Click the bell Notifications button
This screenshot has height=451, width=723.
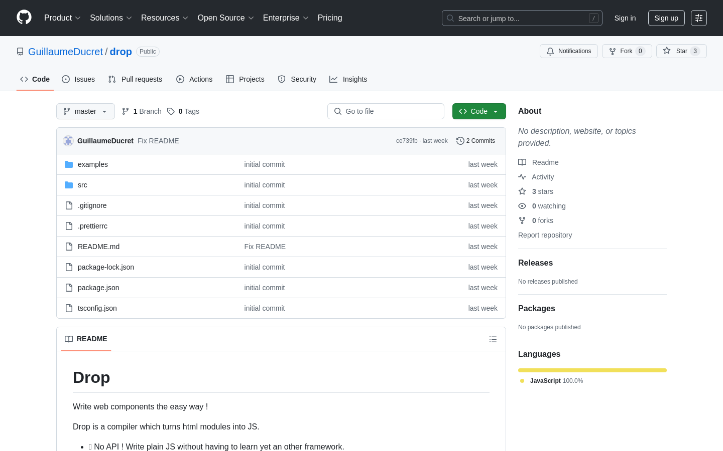(569, 51)
